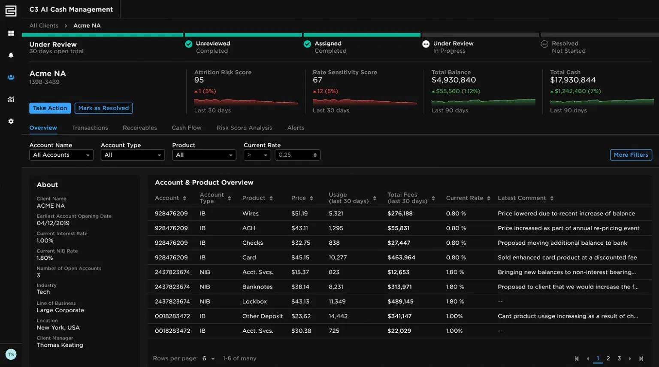Open the TS user avatar
The image size is (659, 367).
click(x=11, y=355)
